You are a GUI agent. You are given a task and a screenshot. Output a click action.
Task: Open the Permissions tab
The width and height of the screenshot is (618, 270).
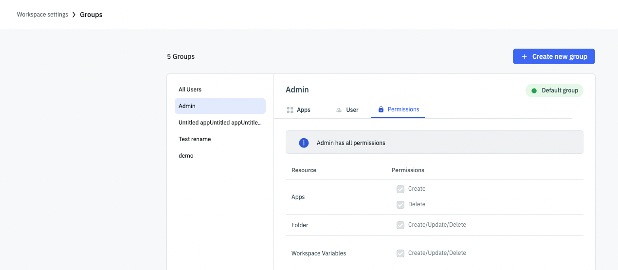[x=403, y=109]
